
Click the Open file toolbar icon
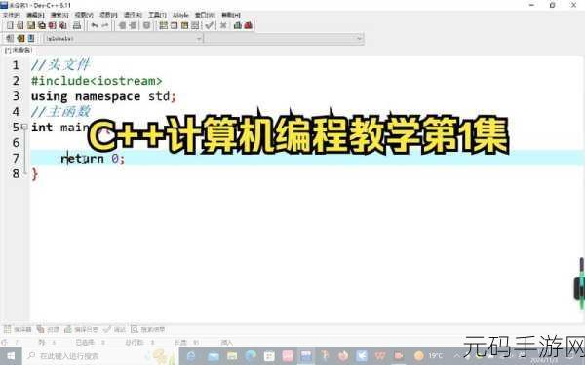20,25
